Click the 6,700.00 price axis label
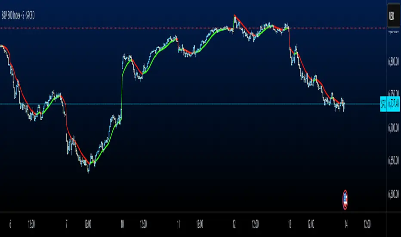Image resolution: width=401 pixels, height=237 pixels. [x=393, y=128]
